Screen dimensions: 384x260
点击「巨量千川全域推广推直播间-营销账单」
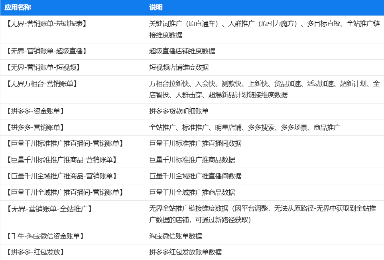point(66,192)
